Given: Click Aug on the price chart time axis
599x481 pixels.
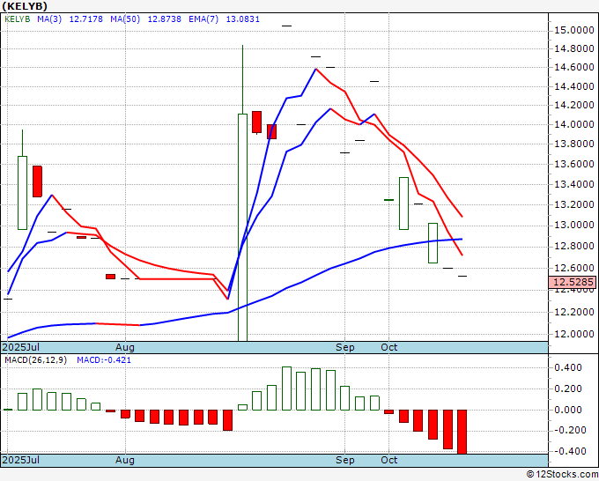Looking at the screenshot, I should 125,347.
